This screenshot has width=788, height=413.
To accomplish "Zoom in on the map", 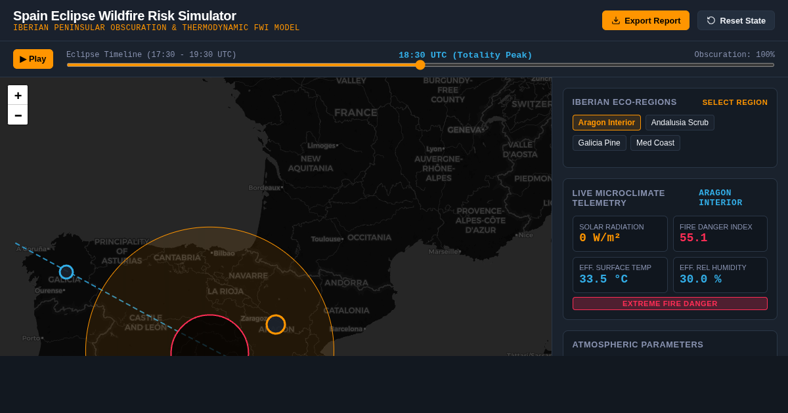I will [x=18, y=95].
